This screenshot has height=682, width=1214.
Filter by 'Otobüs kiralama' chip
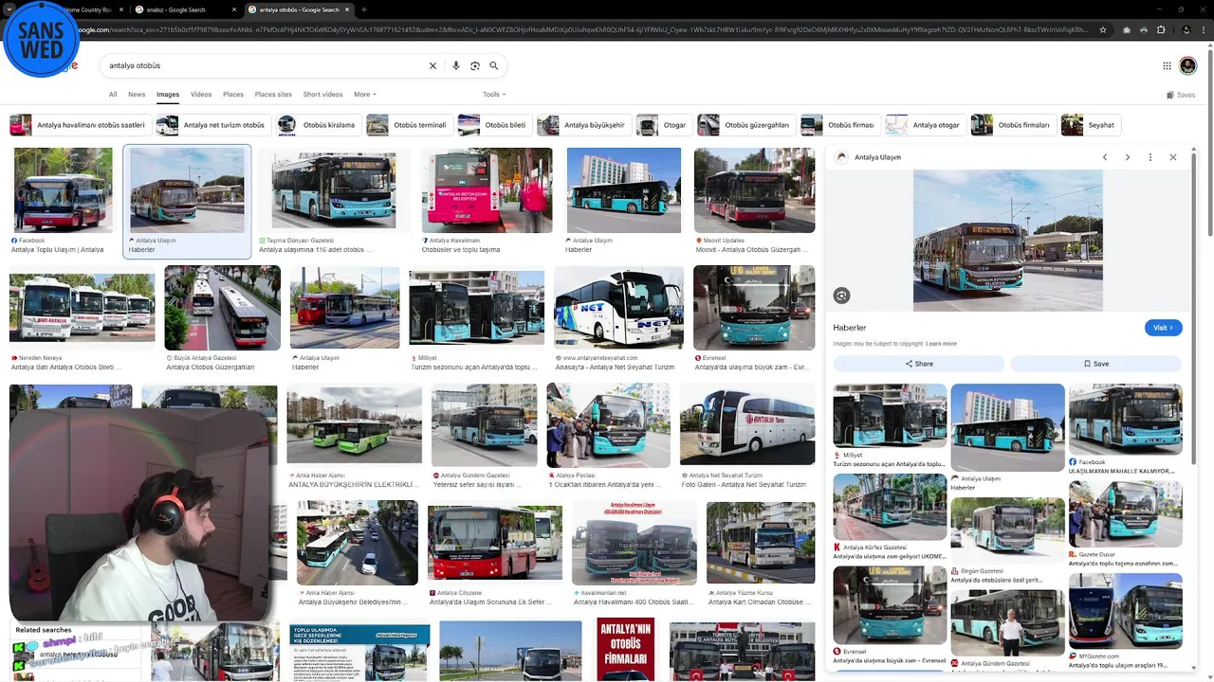[318, 125]
